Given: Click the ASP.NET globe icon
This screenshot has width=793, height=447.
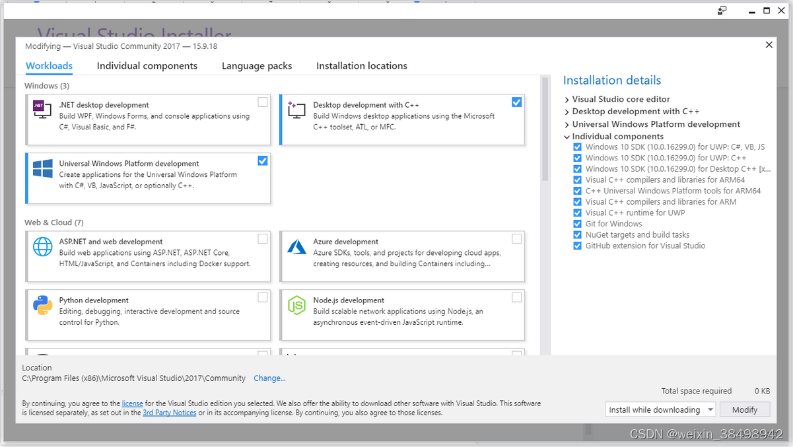Looking at the screenshot, I should tap(42, 246).
